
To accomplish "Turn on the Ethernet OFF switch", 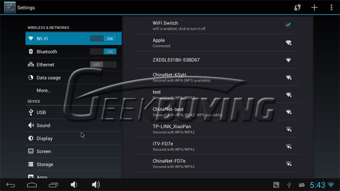I will (x=103, y=64).
